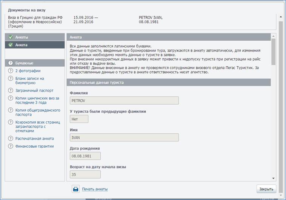Click question icon beside Ксерокопия всех страниц
The height and width of the screenshot is (200, 286).
[x=11, y=122]
